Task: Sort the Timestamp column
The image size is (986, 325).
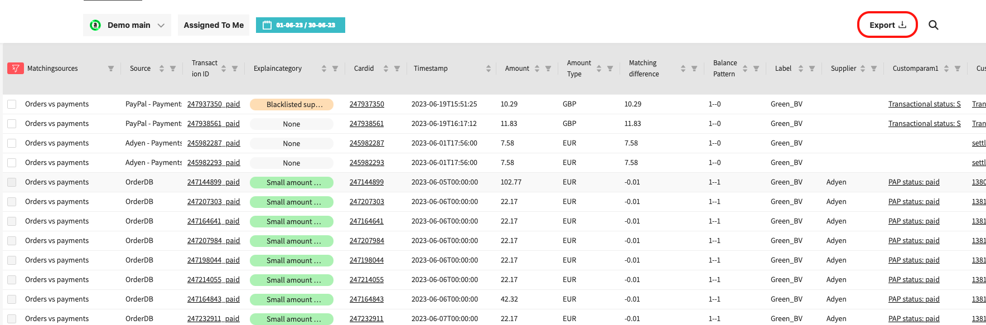Action: click(x=489, y=69)
